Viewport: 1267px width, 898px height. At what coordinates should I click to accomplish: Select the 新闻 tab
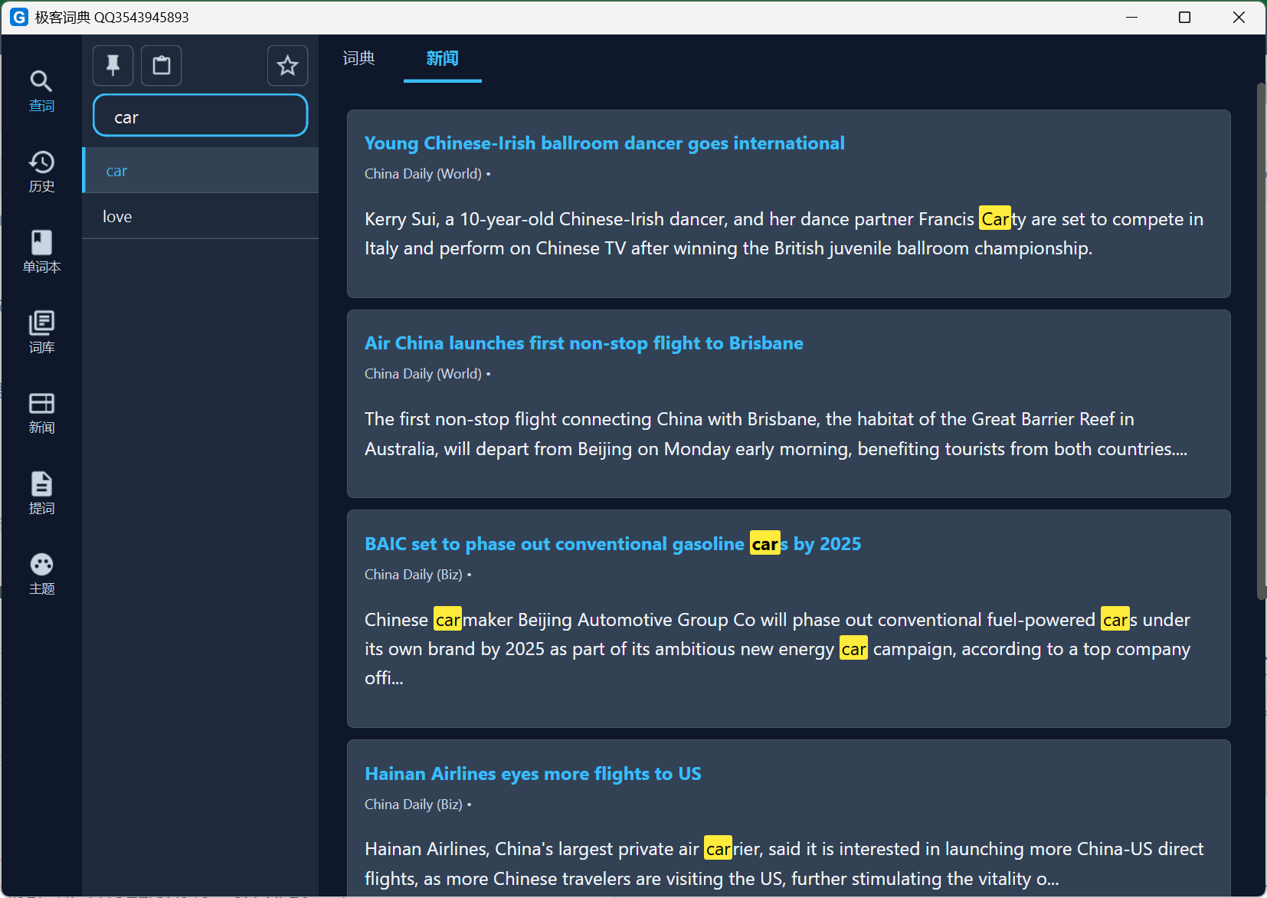click(x=442, y=58)
